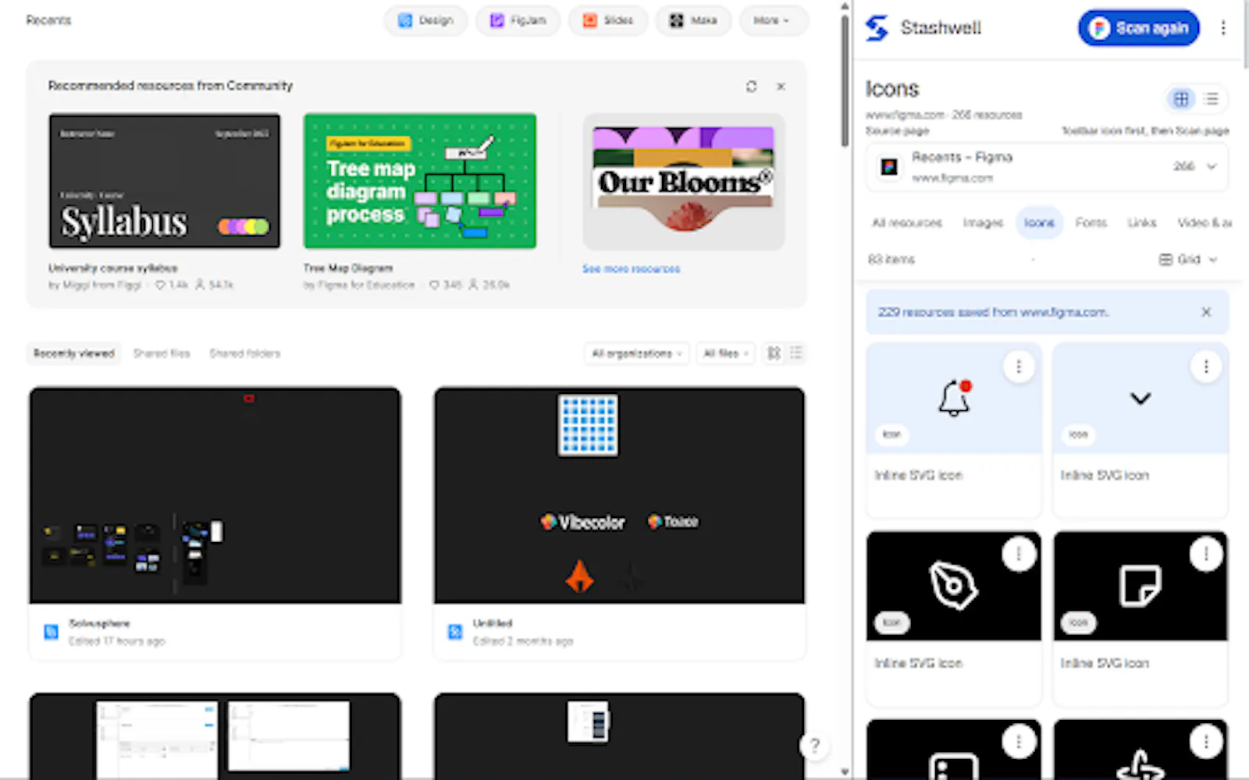Switch Stashwell to grid view toggle
This screenshot has height=780, width=1249.
pyautogui.click(x=1180, y=99)
